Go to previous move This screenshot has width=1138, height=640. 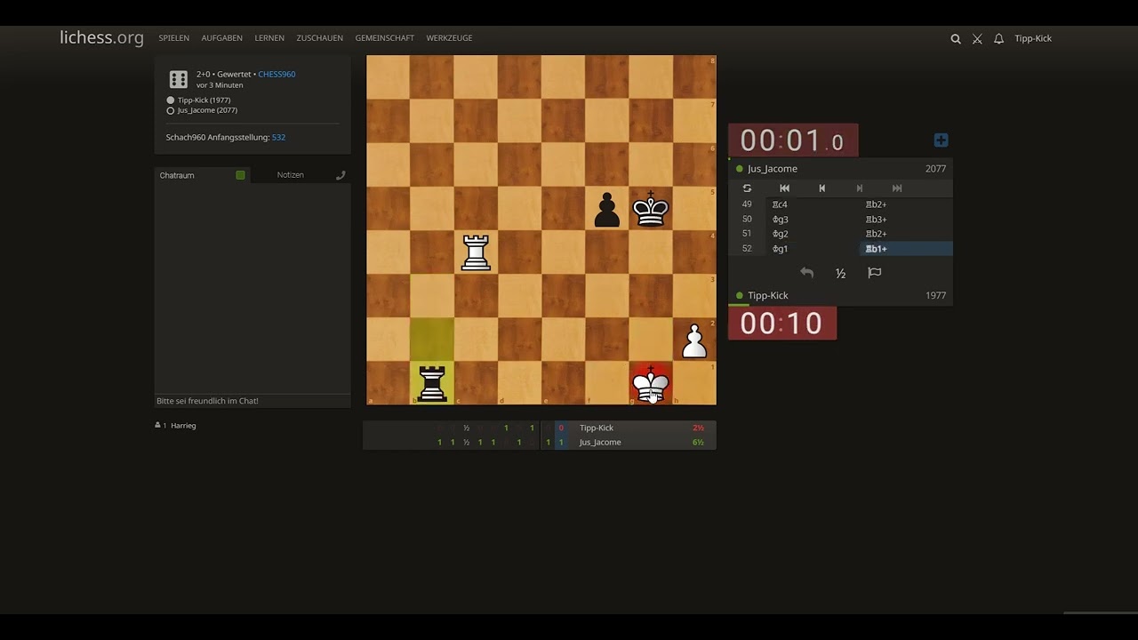(821, 188)
